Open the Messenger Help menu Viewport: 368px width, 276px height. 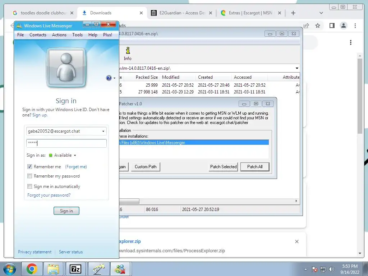[93, 35]
